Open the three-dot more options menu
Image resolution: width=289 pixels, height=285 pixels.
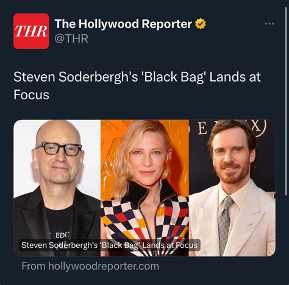(269, 24)
